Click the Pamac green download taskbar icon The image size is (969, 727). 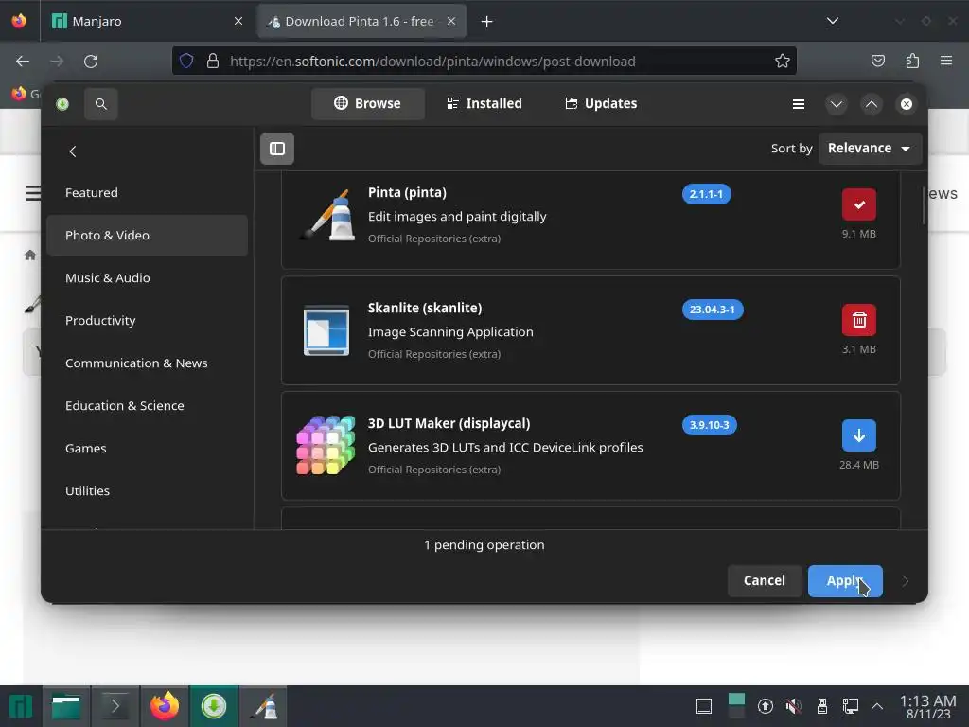click(x=214, y=706)
